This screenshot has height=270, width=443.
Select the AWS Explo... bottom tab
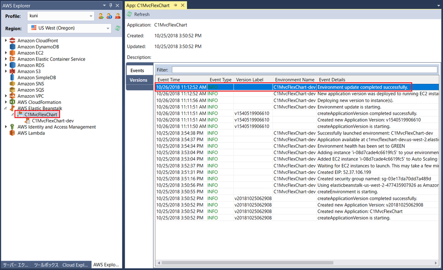[106, 265]
